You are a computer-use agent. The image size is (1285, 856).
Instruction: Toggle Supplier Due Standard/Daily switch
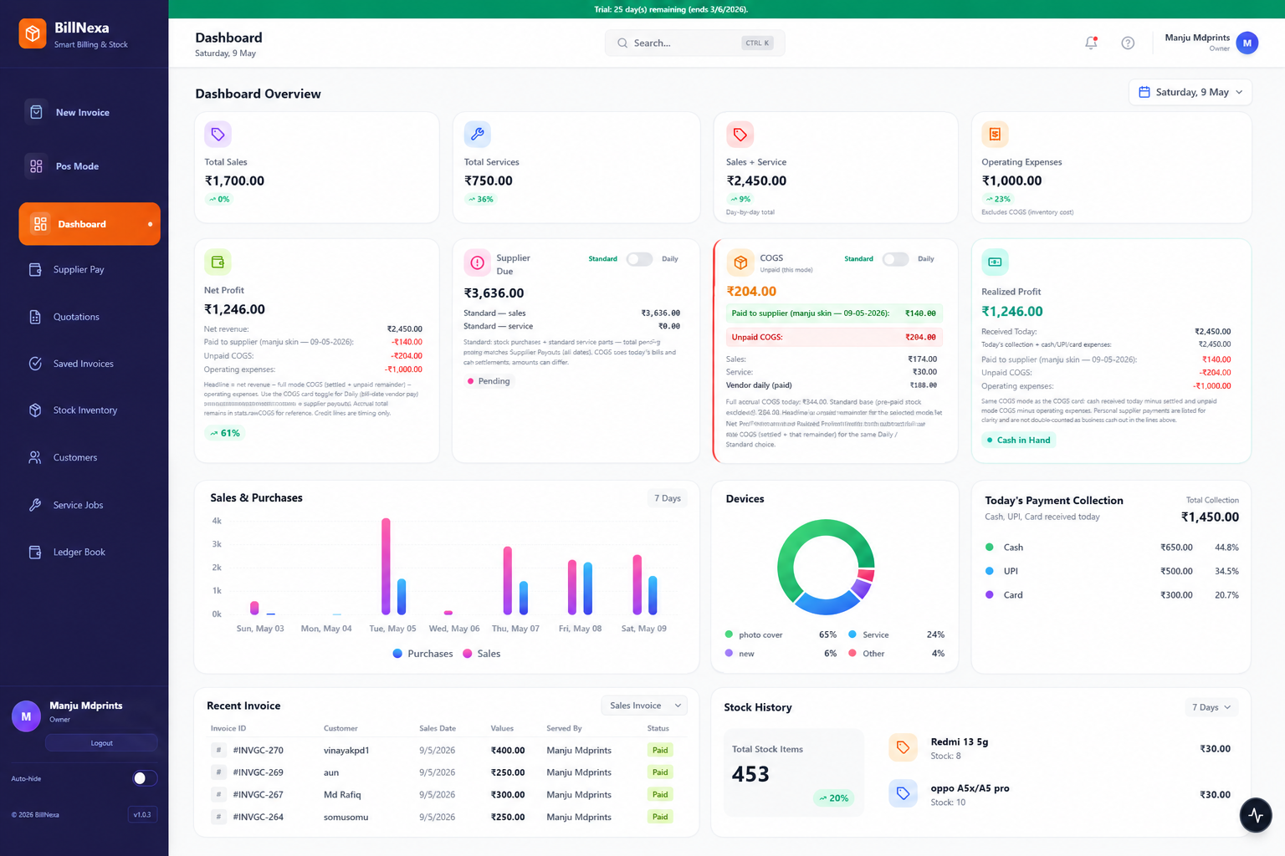640,259
